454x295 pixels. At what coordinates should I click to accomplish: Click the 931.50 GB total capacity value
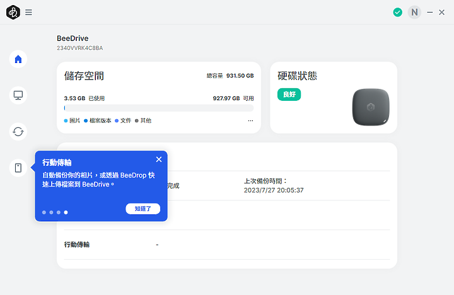(240, 76)
